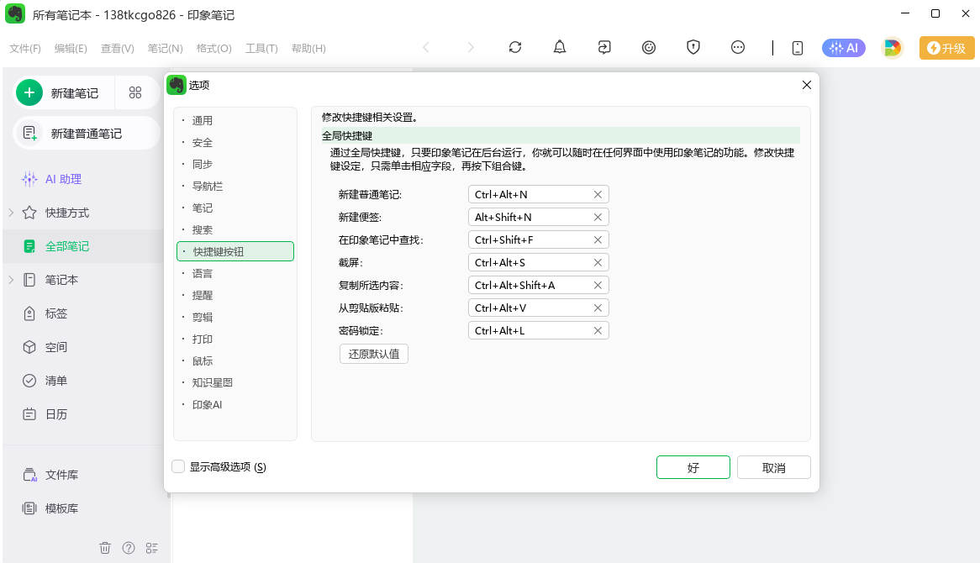
Task: Click the shield security icon
Action: 693,48
